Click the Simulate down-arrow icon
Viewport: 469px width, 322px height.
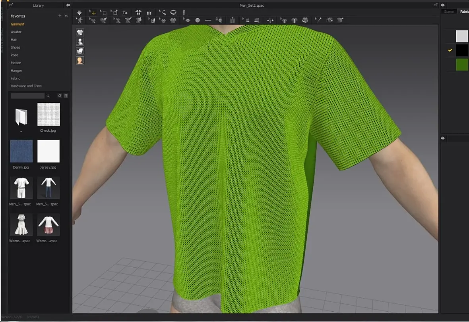pos(79,13)
